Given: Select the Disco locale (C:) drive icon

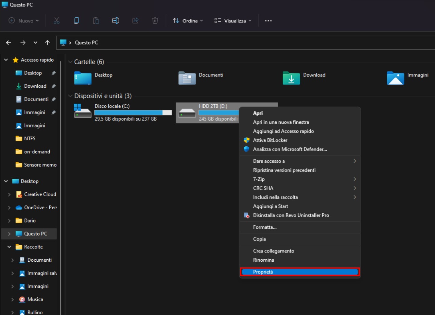Looking at the screenshot, I should click(83, 111).
